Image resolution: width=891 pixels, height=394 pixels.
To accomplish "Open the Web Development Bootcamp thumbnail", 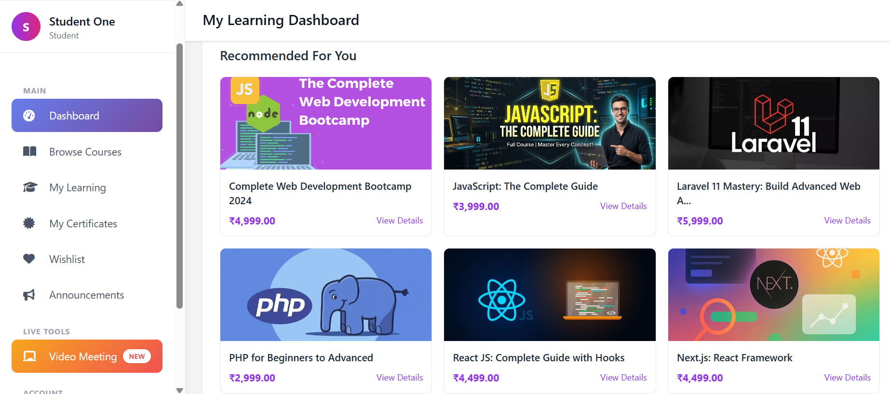I will point(326,123).
